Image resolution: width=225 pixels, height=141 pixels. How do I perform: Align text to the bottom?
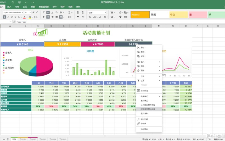point(52,12)
